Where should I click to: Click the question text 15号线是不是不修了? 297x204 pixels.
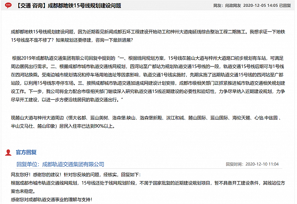point(33,40)
